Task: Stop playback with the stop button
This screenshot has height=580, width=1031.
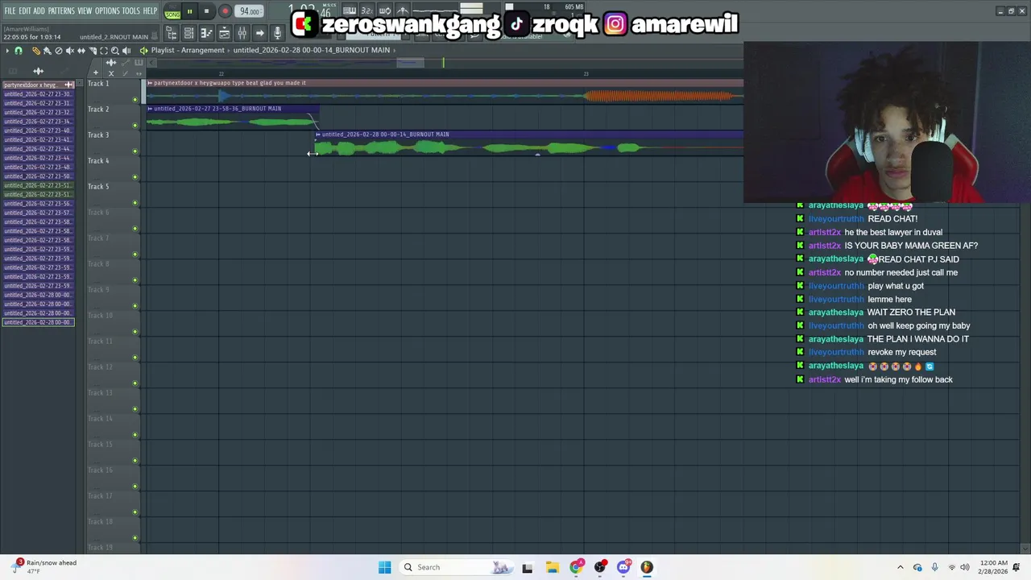Action: click(206, 11)
